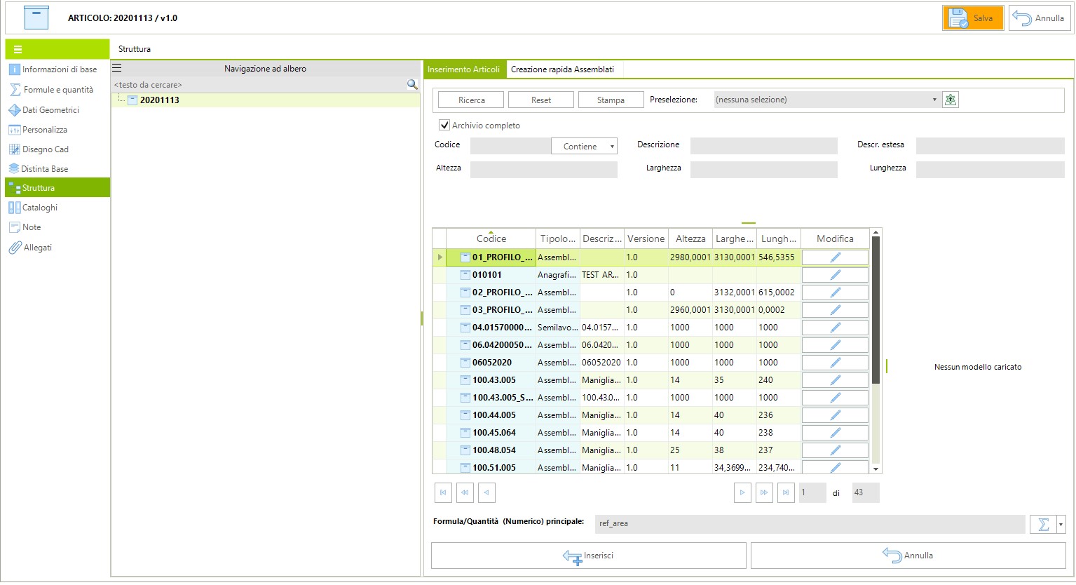Click the search magnifier icon in tree
Viewport: 1076px width, 585px height.
[x=412, y=84]
